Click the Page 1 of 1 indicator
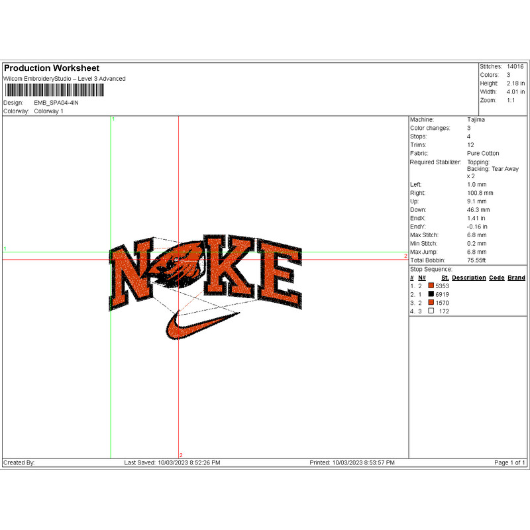This screenshot has height=530, width=530. coord(509,462)
